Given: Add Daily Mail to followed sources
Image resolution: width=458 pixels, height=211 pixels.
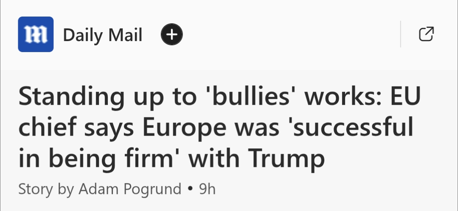Looking at the screenshot, I should click(x=171, y=35).
